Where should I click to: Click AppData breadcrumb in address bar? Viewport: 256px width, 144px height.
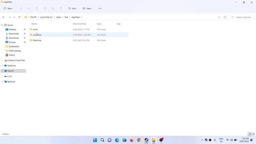click(x=76, y=17)
